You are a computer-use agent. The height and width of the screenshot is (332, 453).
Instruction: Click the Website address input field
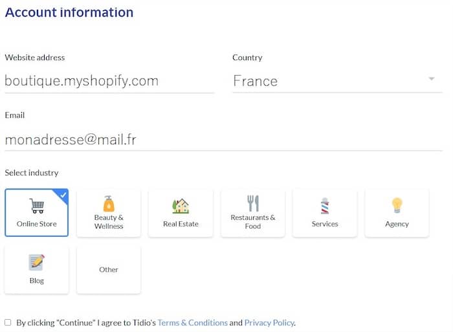coord(109,81)
